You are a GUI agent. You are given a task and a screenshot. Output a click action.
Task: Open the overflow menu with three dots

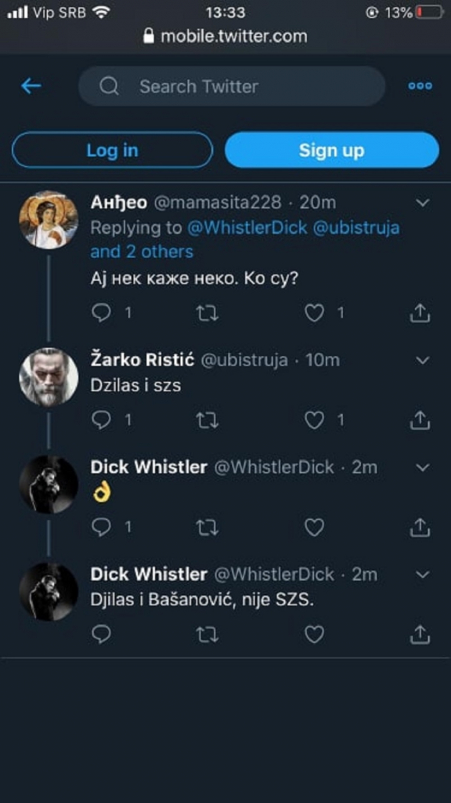pos(420,86)
